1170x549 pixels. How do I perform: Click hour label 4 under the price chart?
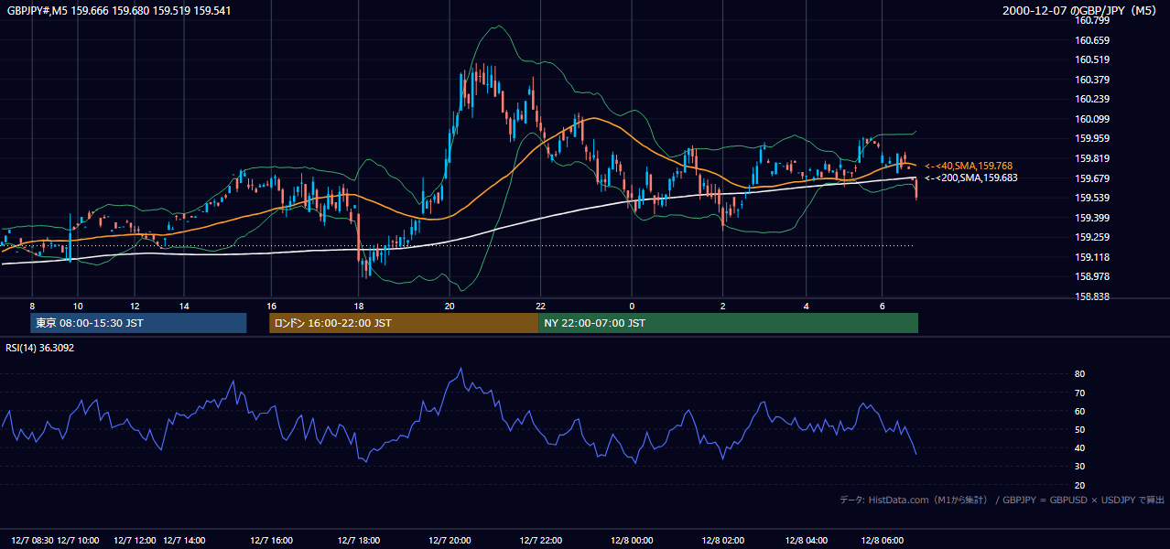807,306
